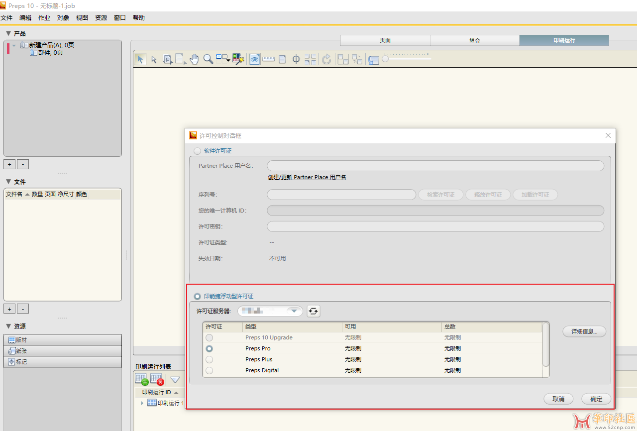This screenshot has height=431, width=637.
Task: Open the 作业 menu
Action: pos(44,17)
